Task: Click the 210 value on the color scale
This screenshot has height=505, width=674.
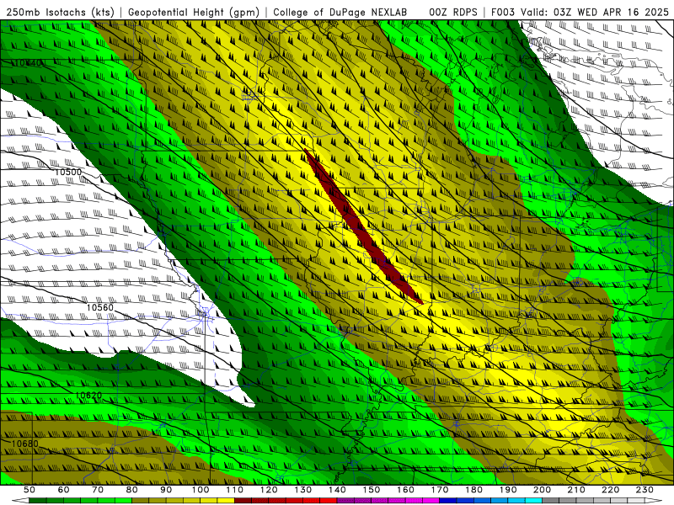Action: point(576,490)
